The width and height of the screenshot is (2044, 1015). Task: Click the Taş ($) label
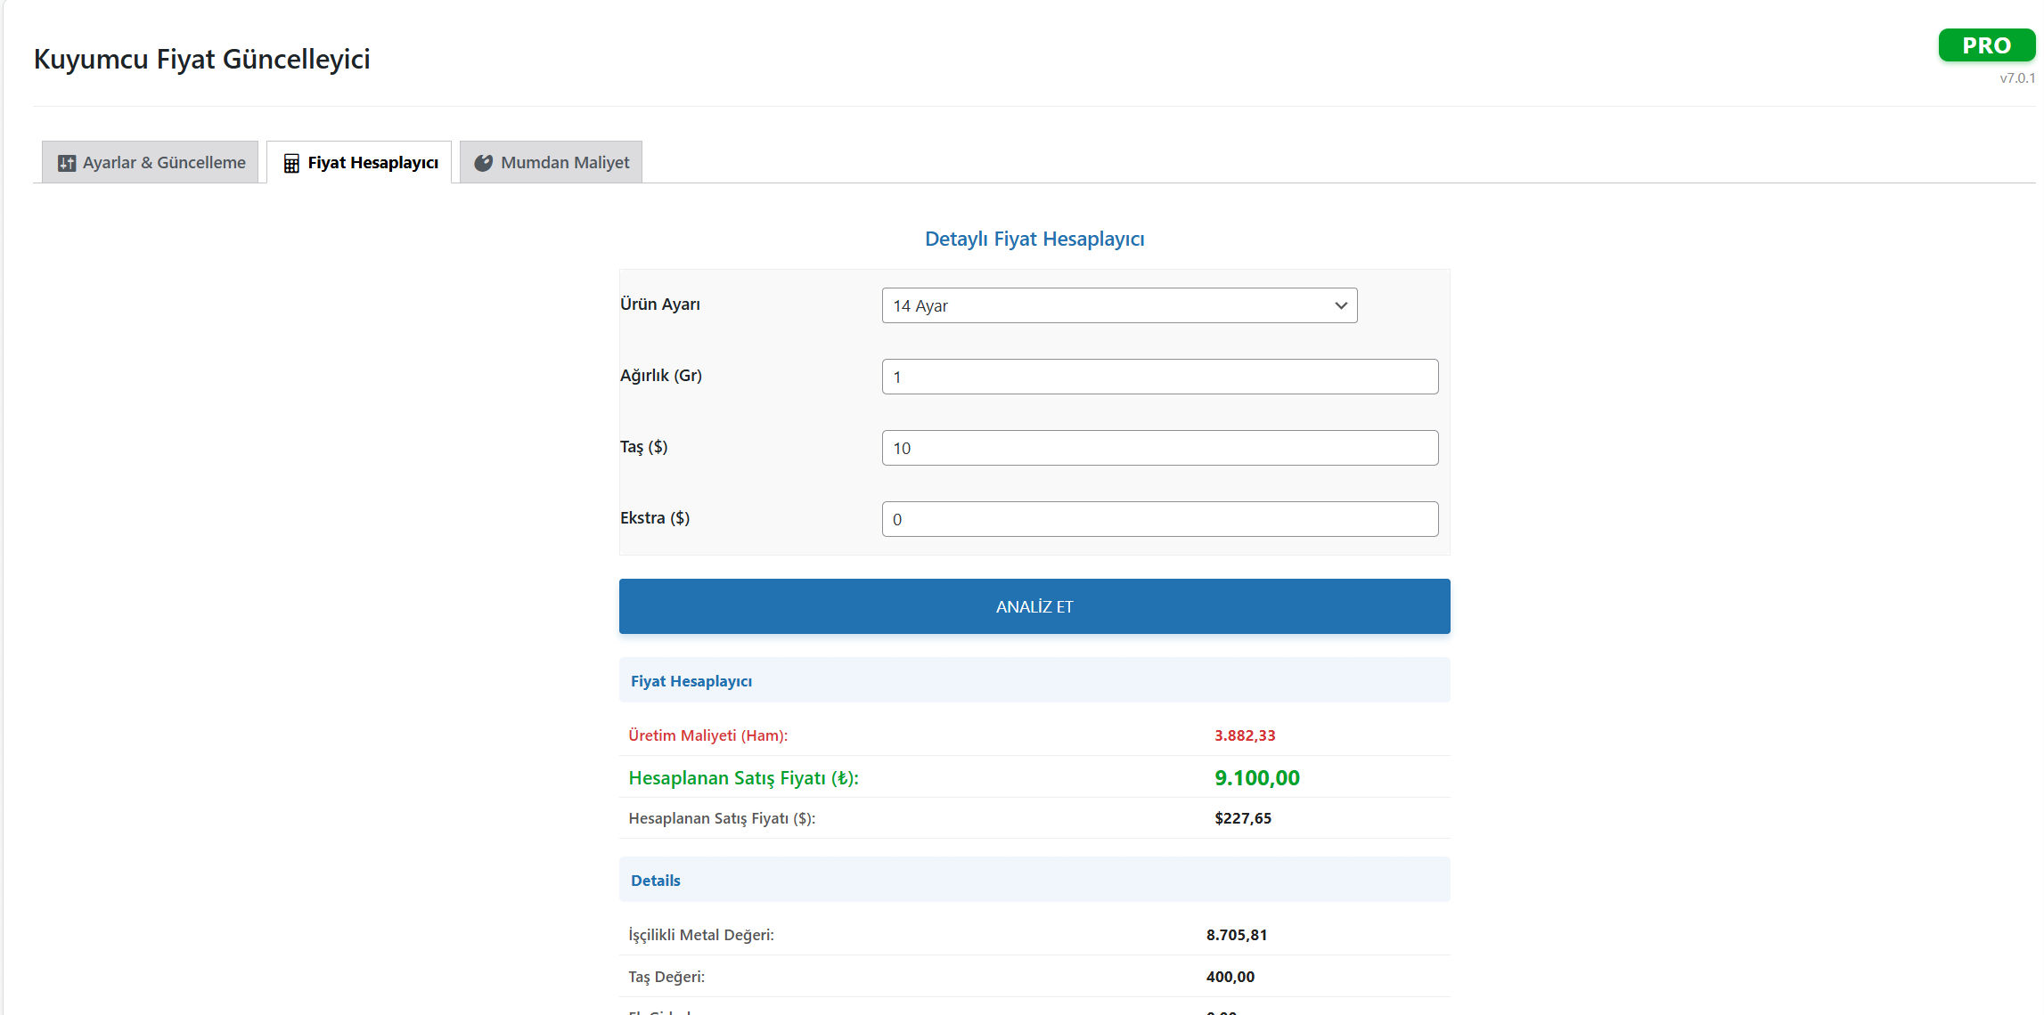click(644, 447)
